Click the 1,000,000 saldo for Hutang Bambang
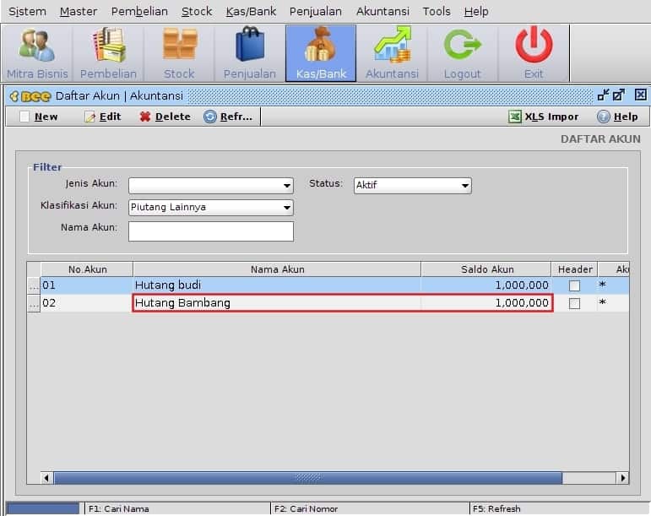The width and height of the screenshot is (651, 516). pos(522,303)
